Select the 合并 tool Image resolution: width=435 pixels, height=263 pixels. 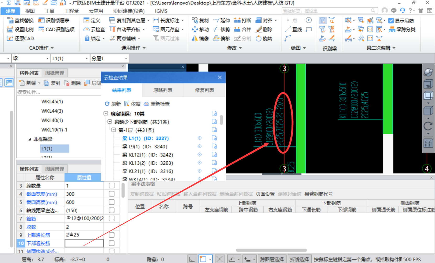click(x=243, y=30)
